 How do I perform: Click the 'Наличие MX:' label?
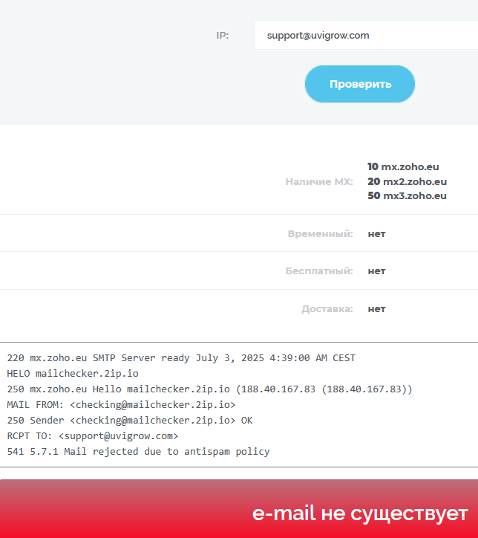[319, 181]
